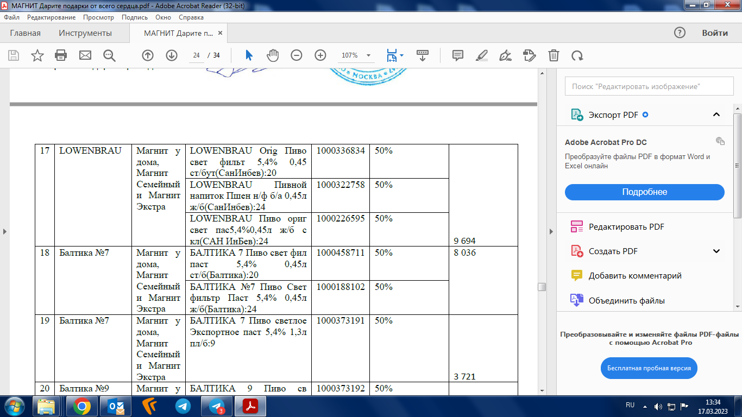Click the Бесплатная пробная версия button
742x417 pixels.
(649, 368)
